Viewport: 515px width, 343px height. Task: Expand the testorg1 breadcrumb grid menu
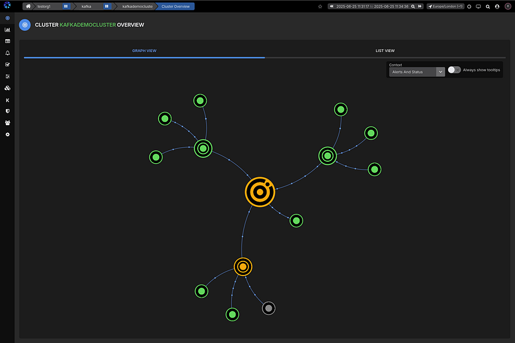pos(66,6)
